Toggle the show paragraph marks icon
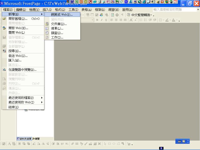The width and height of the screenshot is (200, 150). [122, 15]
